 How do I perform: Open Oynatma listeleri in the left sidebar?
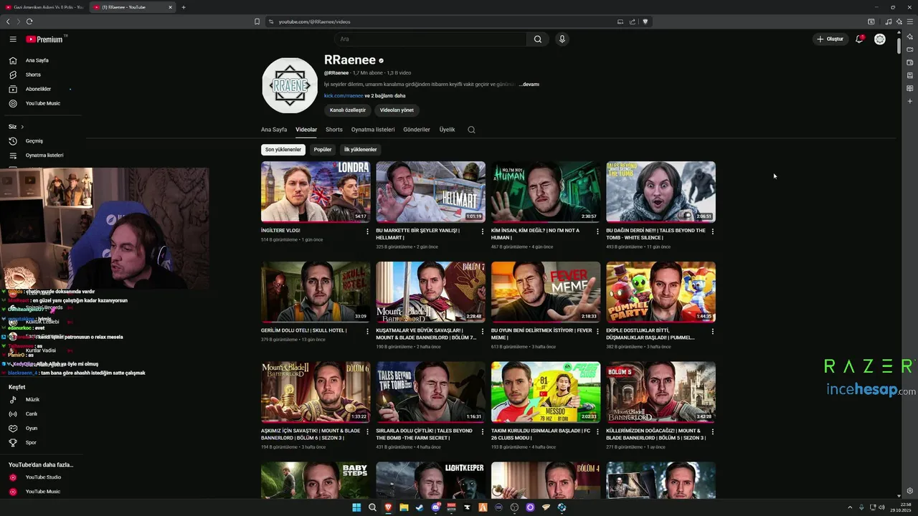pyautogui.click(x=44, y=155)
